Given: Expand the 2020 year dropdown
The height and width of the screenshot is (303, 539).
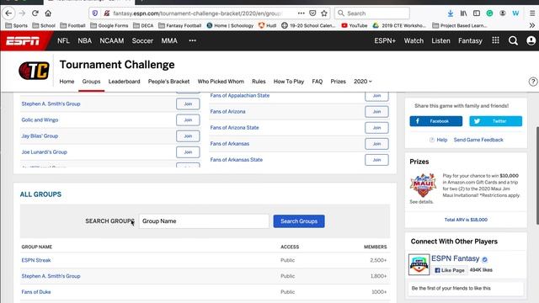Looking at the screenshot, I should [x=363, y=82].
